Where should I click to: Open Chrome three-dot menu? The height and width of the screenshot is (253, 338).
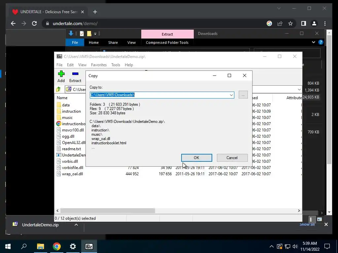point(325,23)
